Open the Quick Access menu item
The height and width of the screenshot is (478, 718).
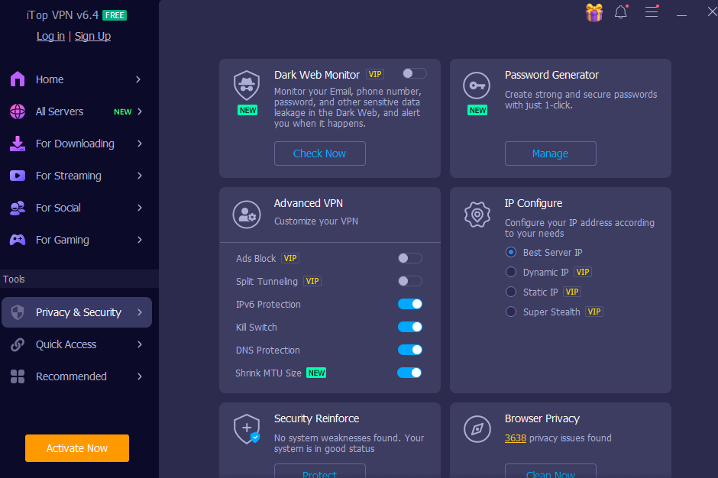pos(76,344)
